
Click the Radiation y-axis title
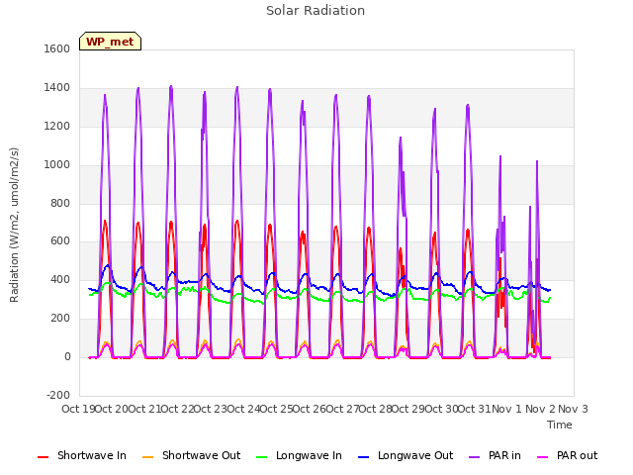point(14,225)
